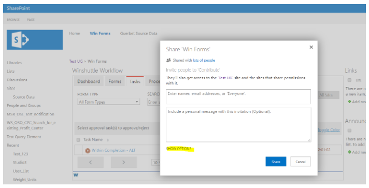This screenshot has width=369, height=188.
Task: Tick the checkbox in Links header
Action: point(349,80)
